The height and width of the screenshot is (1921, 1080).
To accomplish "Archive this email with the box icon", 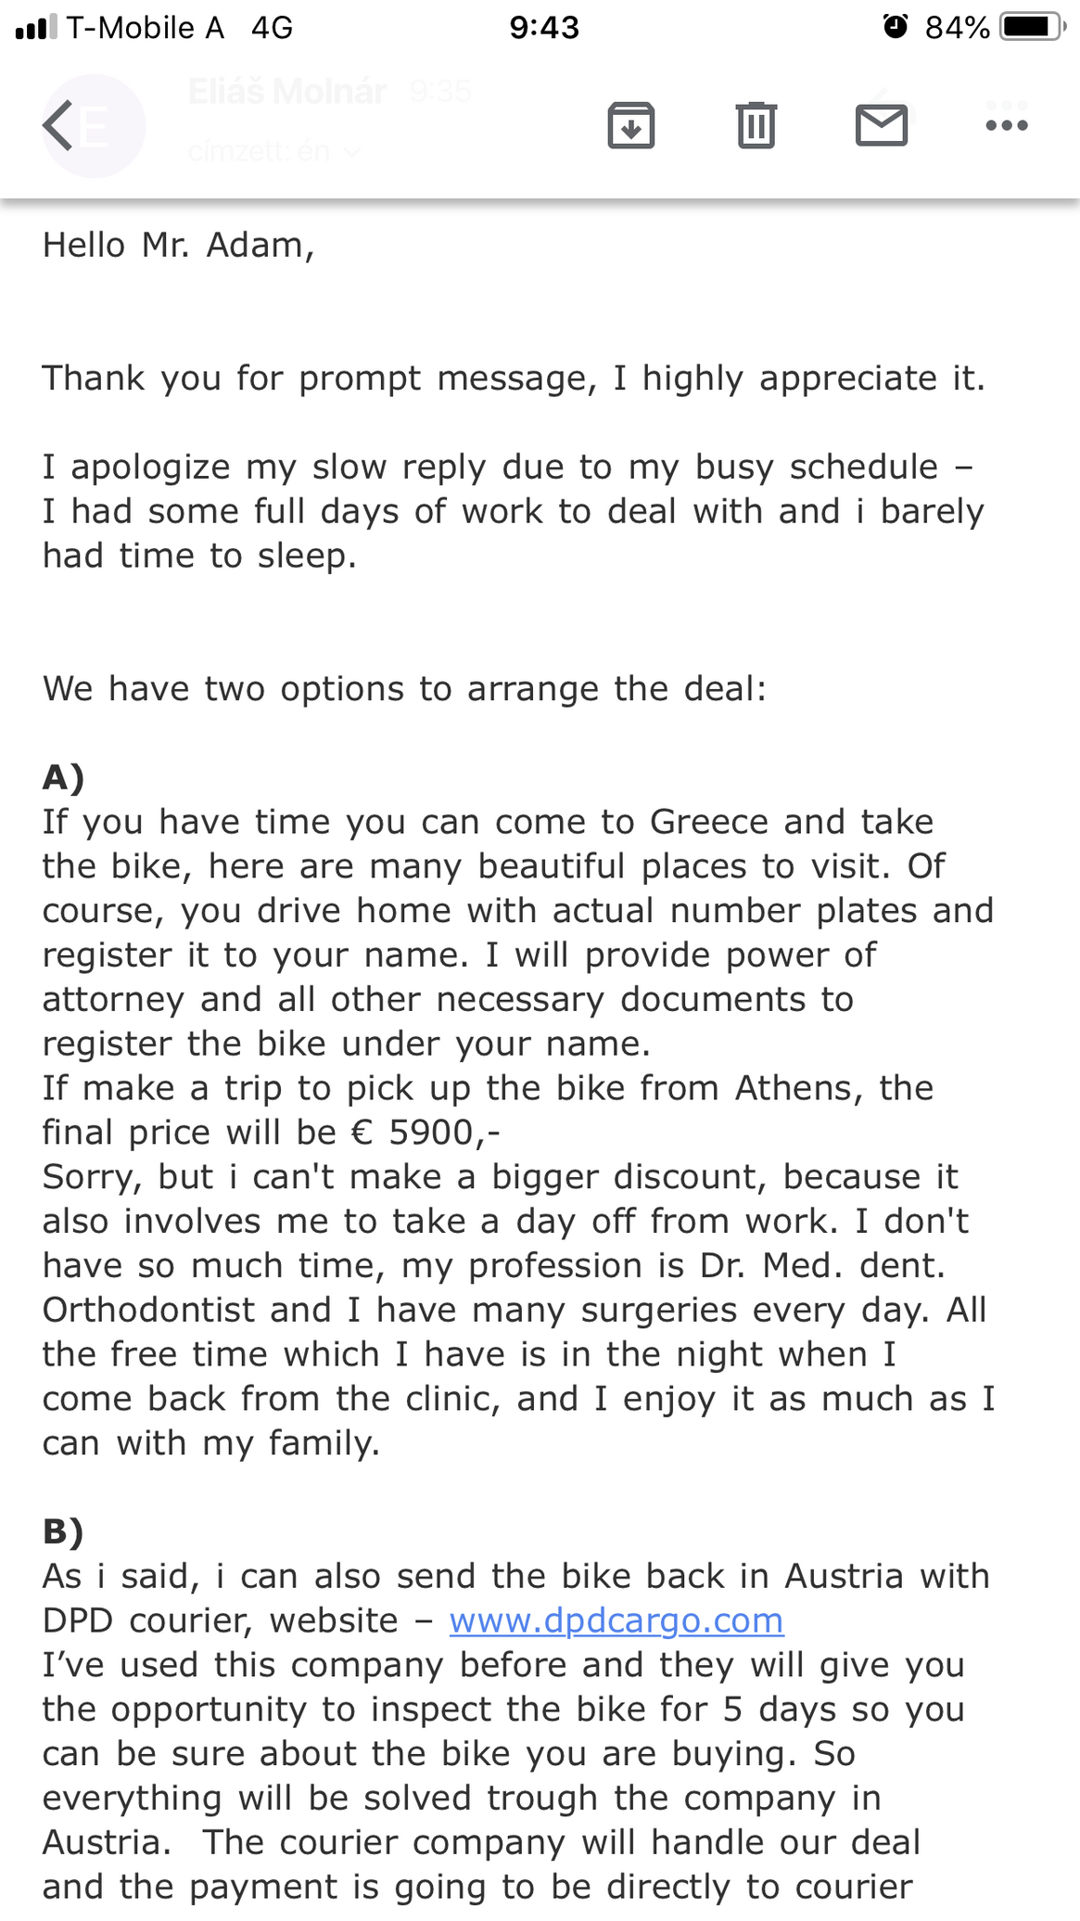I will (631, 125).
